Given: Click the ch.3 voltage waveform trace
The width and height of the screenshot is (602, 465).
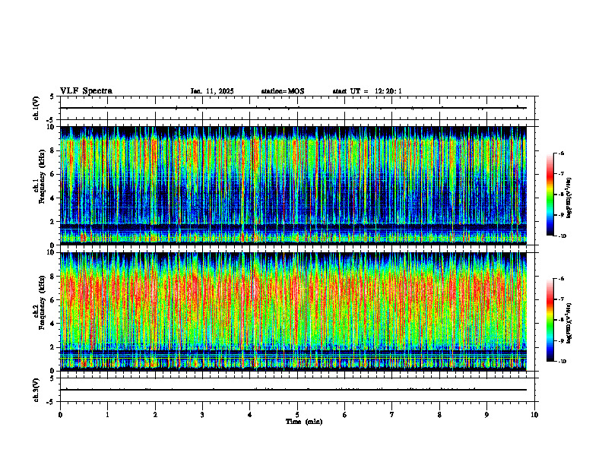Looking at the screenshot, I should click(293, 390).
